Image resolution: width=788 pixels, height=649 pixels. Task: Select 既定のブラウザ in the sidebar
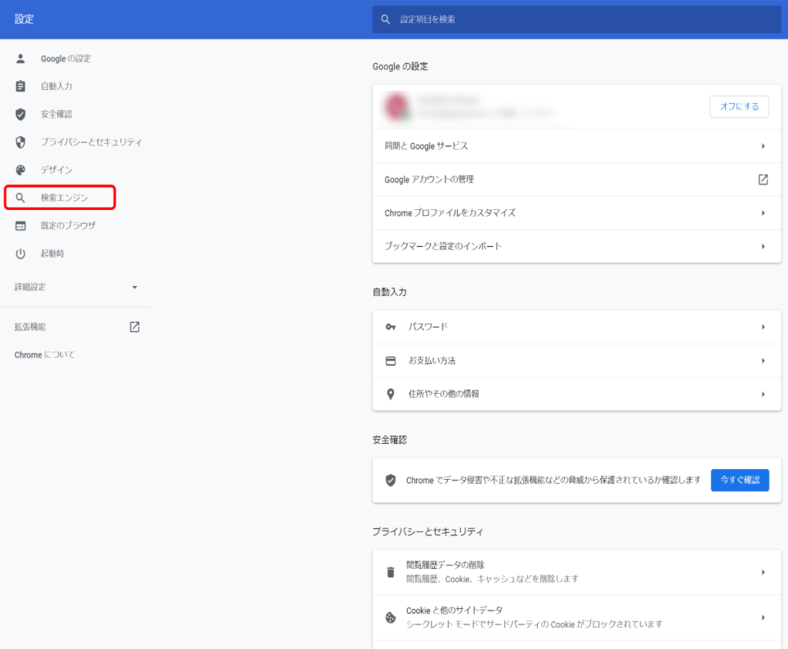tap(68, 226)
